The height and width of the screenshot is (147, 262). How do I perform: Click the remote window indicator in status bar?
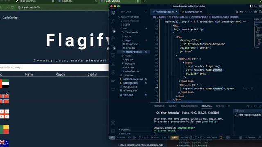(112, 138)
